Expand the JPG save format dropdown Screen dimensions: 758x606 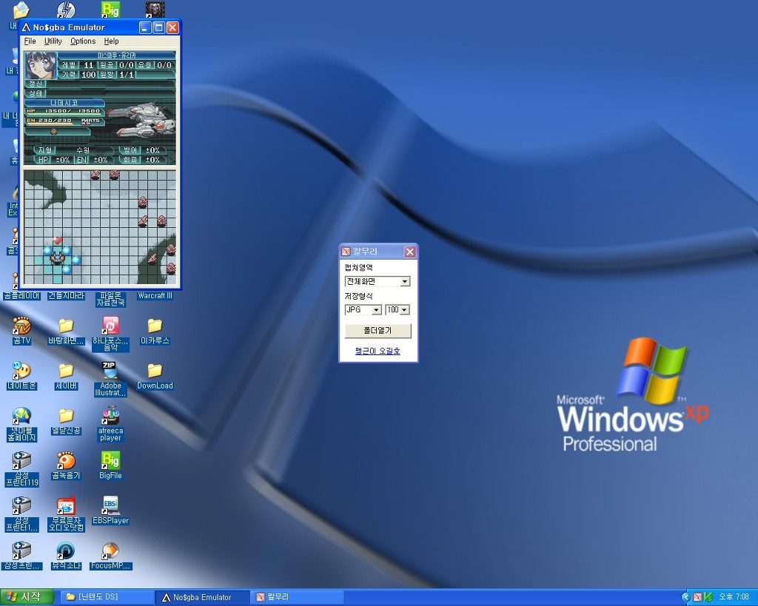377,310
